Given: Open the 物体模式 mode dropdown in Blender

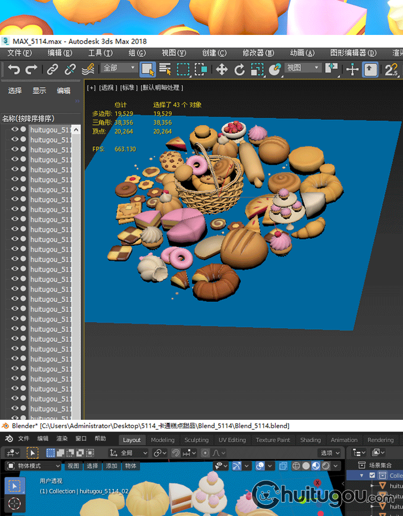Looking at the screenshot, I should [34, 466].
